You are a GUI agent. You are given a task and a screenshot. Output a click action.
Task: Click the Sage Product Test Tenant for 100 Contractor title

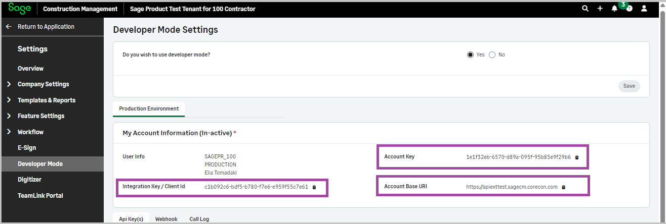point(193,9)
